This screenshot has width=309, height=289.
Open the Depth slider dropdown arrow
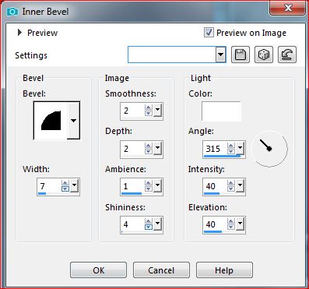[157, 149]
